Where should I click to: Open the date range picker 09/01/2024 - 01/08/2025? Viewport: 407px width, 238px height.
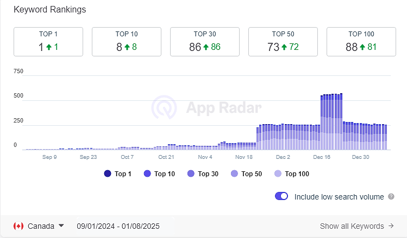(118, 226)
